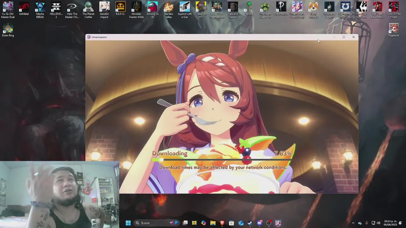This screenshot has width=406, height=228.
Task: Close the Umamusume window
Action: click(x=353, y=37)
